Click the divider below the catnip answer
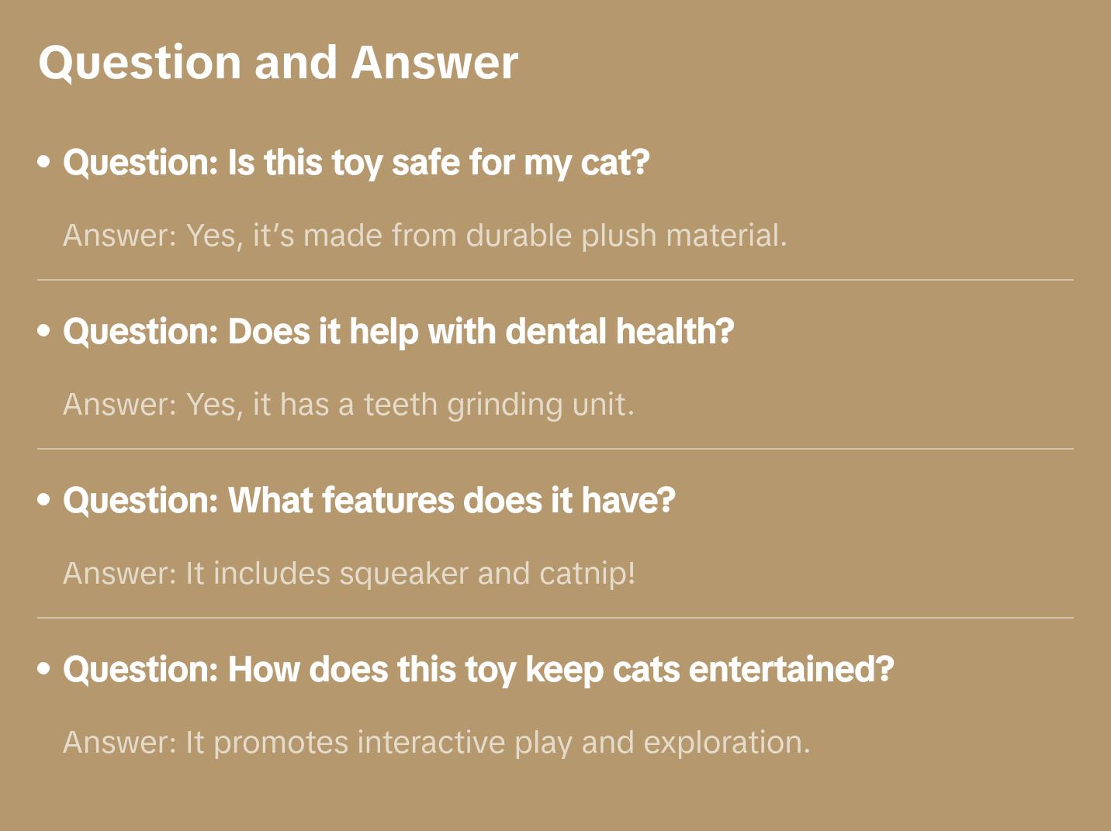 (x=555, y=618)
